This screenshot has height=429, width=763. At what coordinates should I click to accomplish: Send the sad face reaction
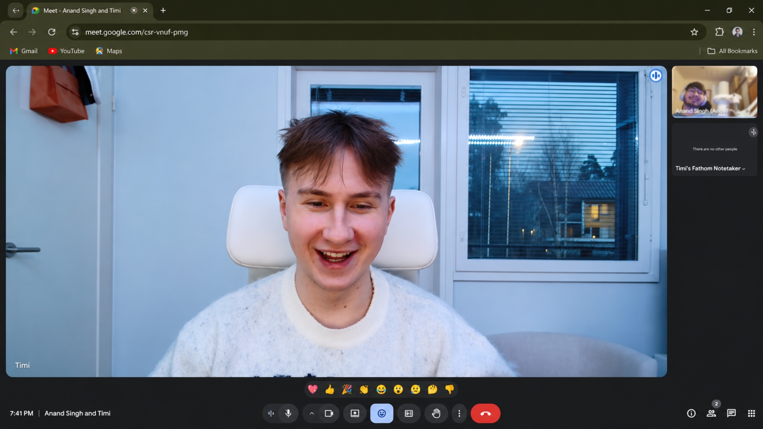(415, 389)
